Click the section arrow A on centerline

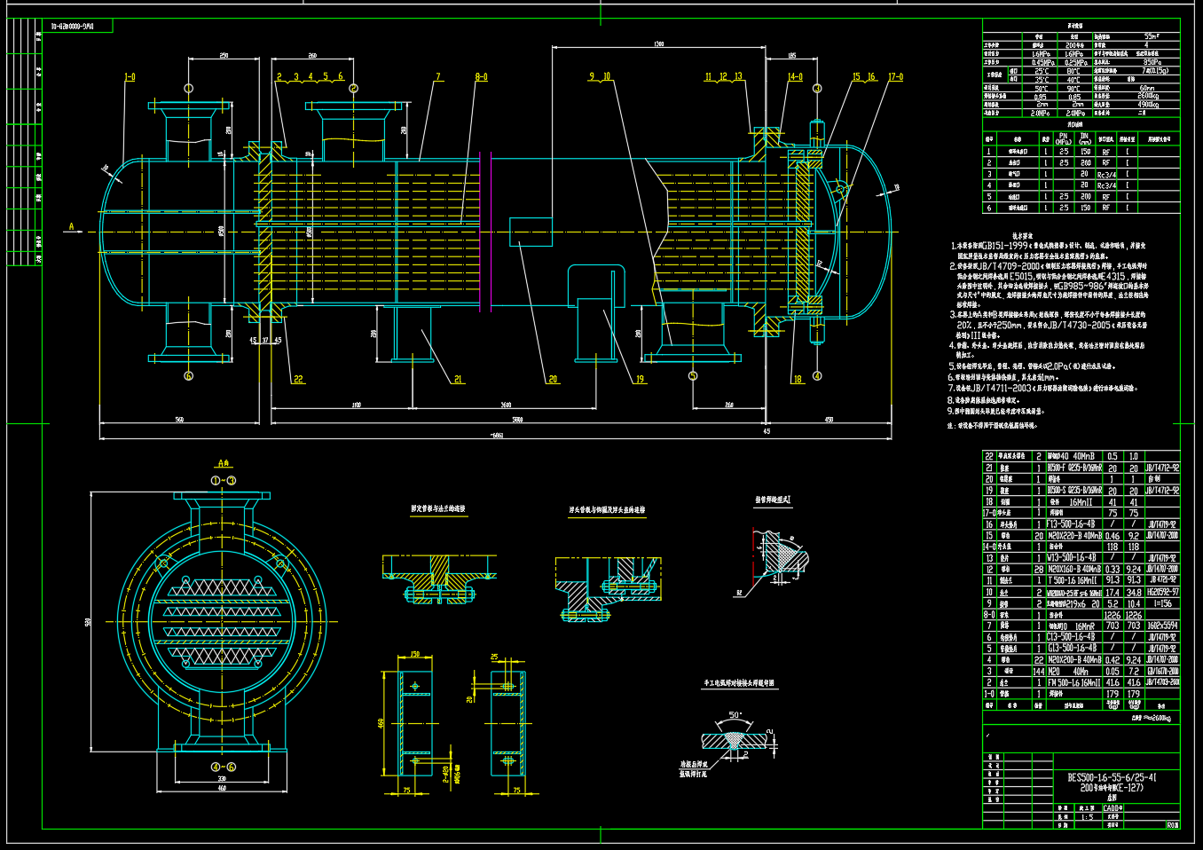tap(72, 227)
